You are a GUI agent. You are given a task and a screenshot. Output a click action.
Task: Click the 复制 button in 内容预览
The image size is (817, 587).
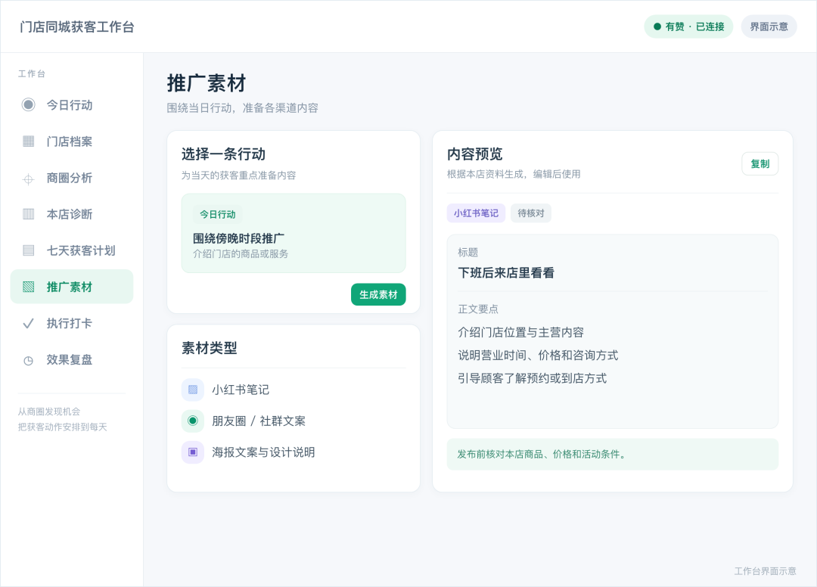760,163
